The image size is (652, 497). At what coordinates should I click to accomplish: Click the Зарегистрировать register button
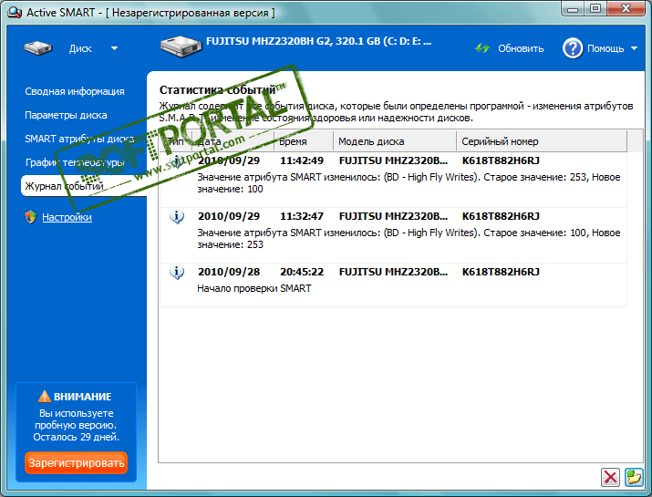[x=76, y=463]
